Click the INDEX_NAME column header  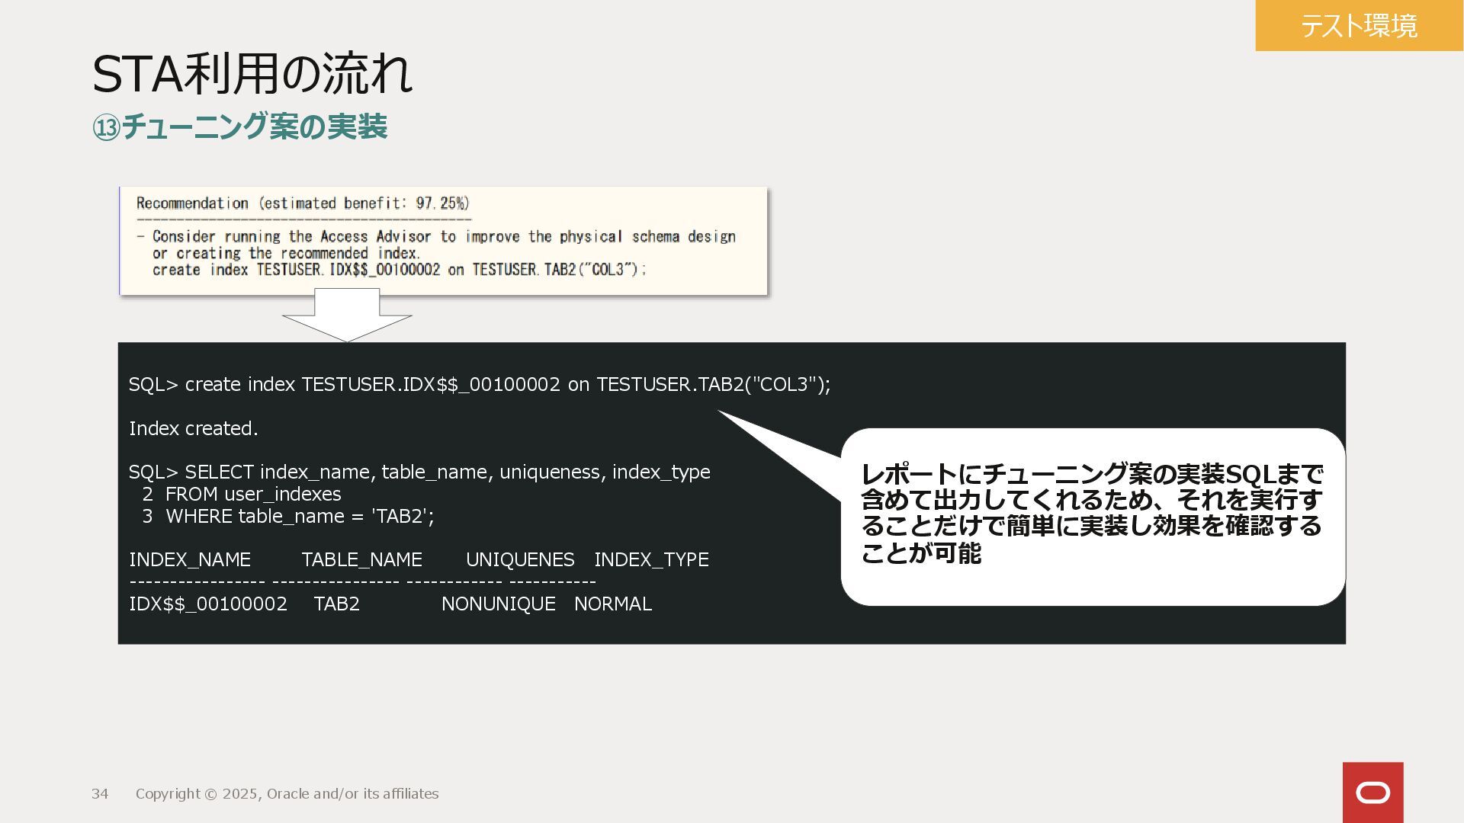190,559
